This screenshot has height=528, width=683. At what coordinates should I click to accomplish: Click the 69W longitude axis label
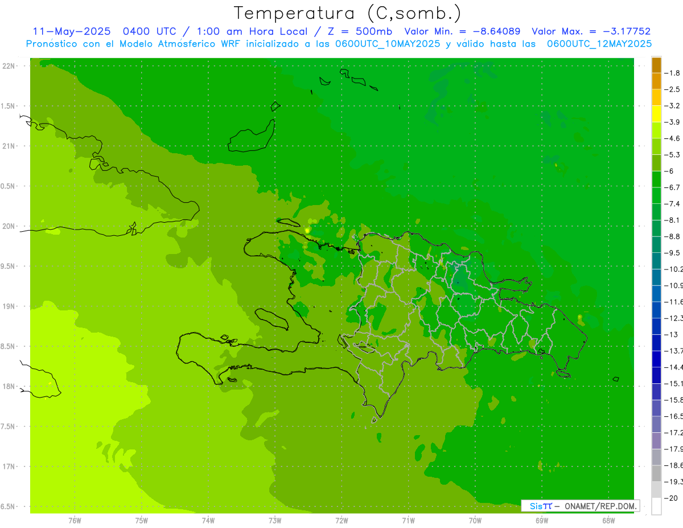[x=541, y=520]
